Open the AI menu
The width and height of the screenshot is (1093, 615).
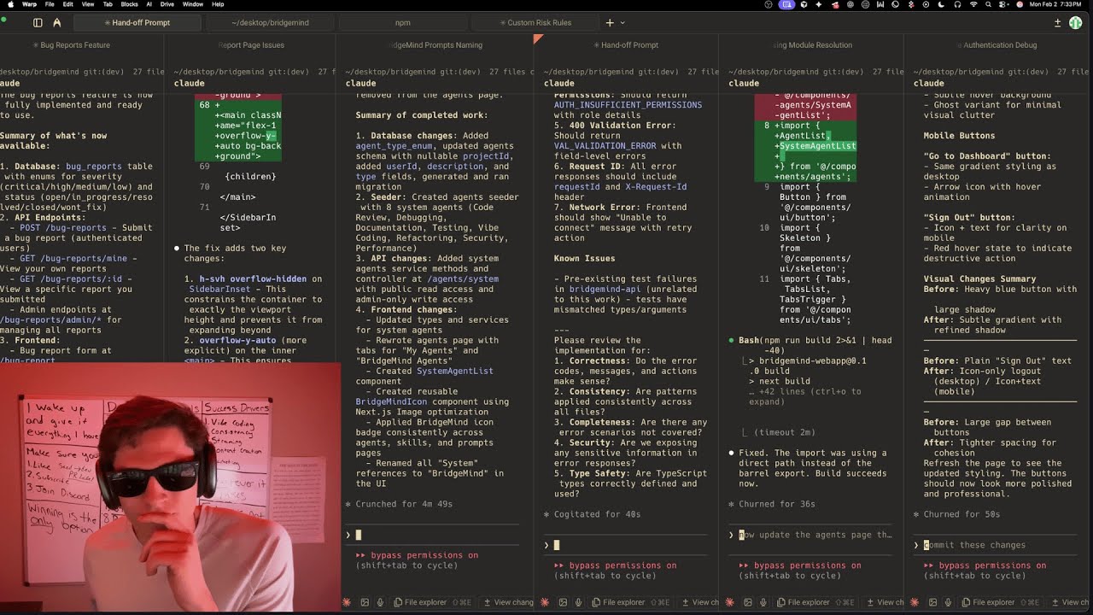(x=148, y=4)
